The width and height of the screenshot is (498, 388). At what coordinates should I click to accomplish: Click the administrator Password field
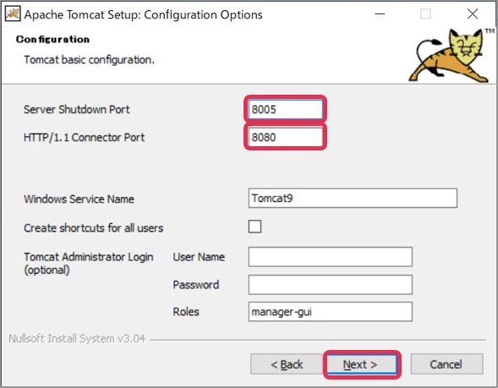[331, 285]
